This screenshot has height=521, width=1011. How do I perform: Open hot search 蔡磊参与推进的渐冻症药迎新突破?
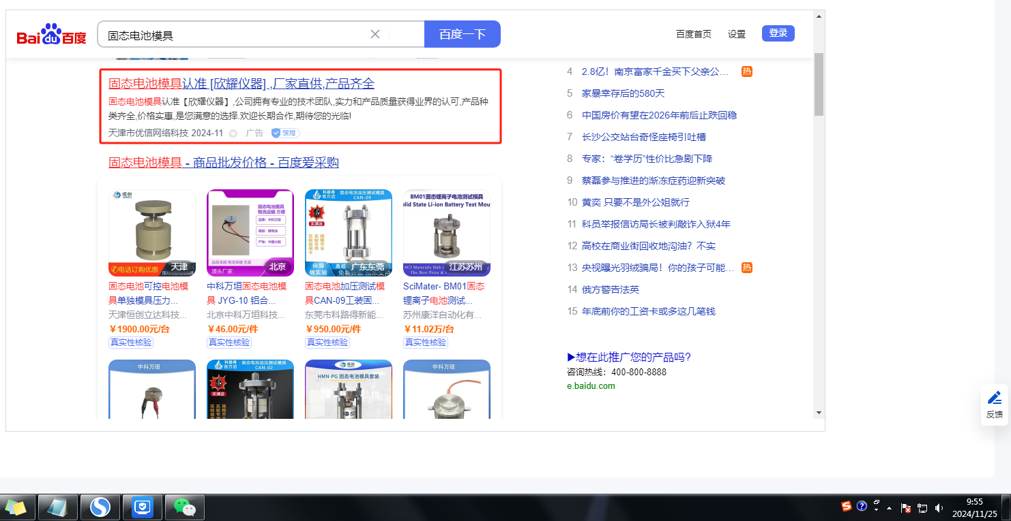point(654,180)
